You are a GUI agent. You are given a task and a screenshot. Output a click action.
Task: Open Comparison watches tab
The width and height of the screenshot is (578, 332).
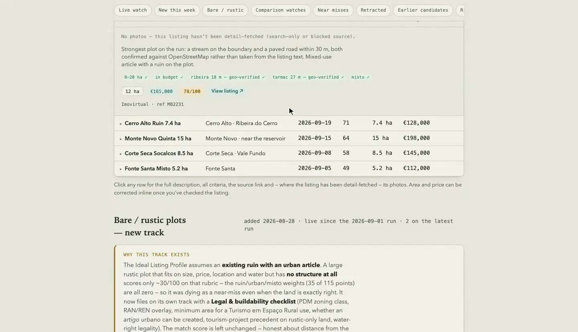(281, 10)
